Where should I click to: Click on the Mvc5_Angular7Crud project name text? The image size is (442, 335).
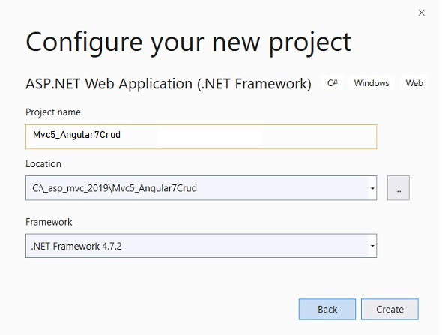coord(76,135)
